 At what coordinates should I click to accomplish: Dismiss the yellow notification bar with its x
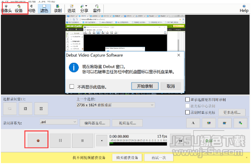(x=247, y=158)
